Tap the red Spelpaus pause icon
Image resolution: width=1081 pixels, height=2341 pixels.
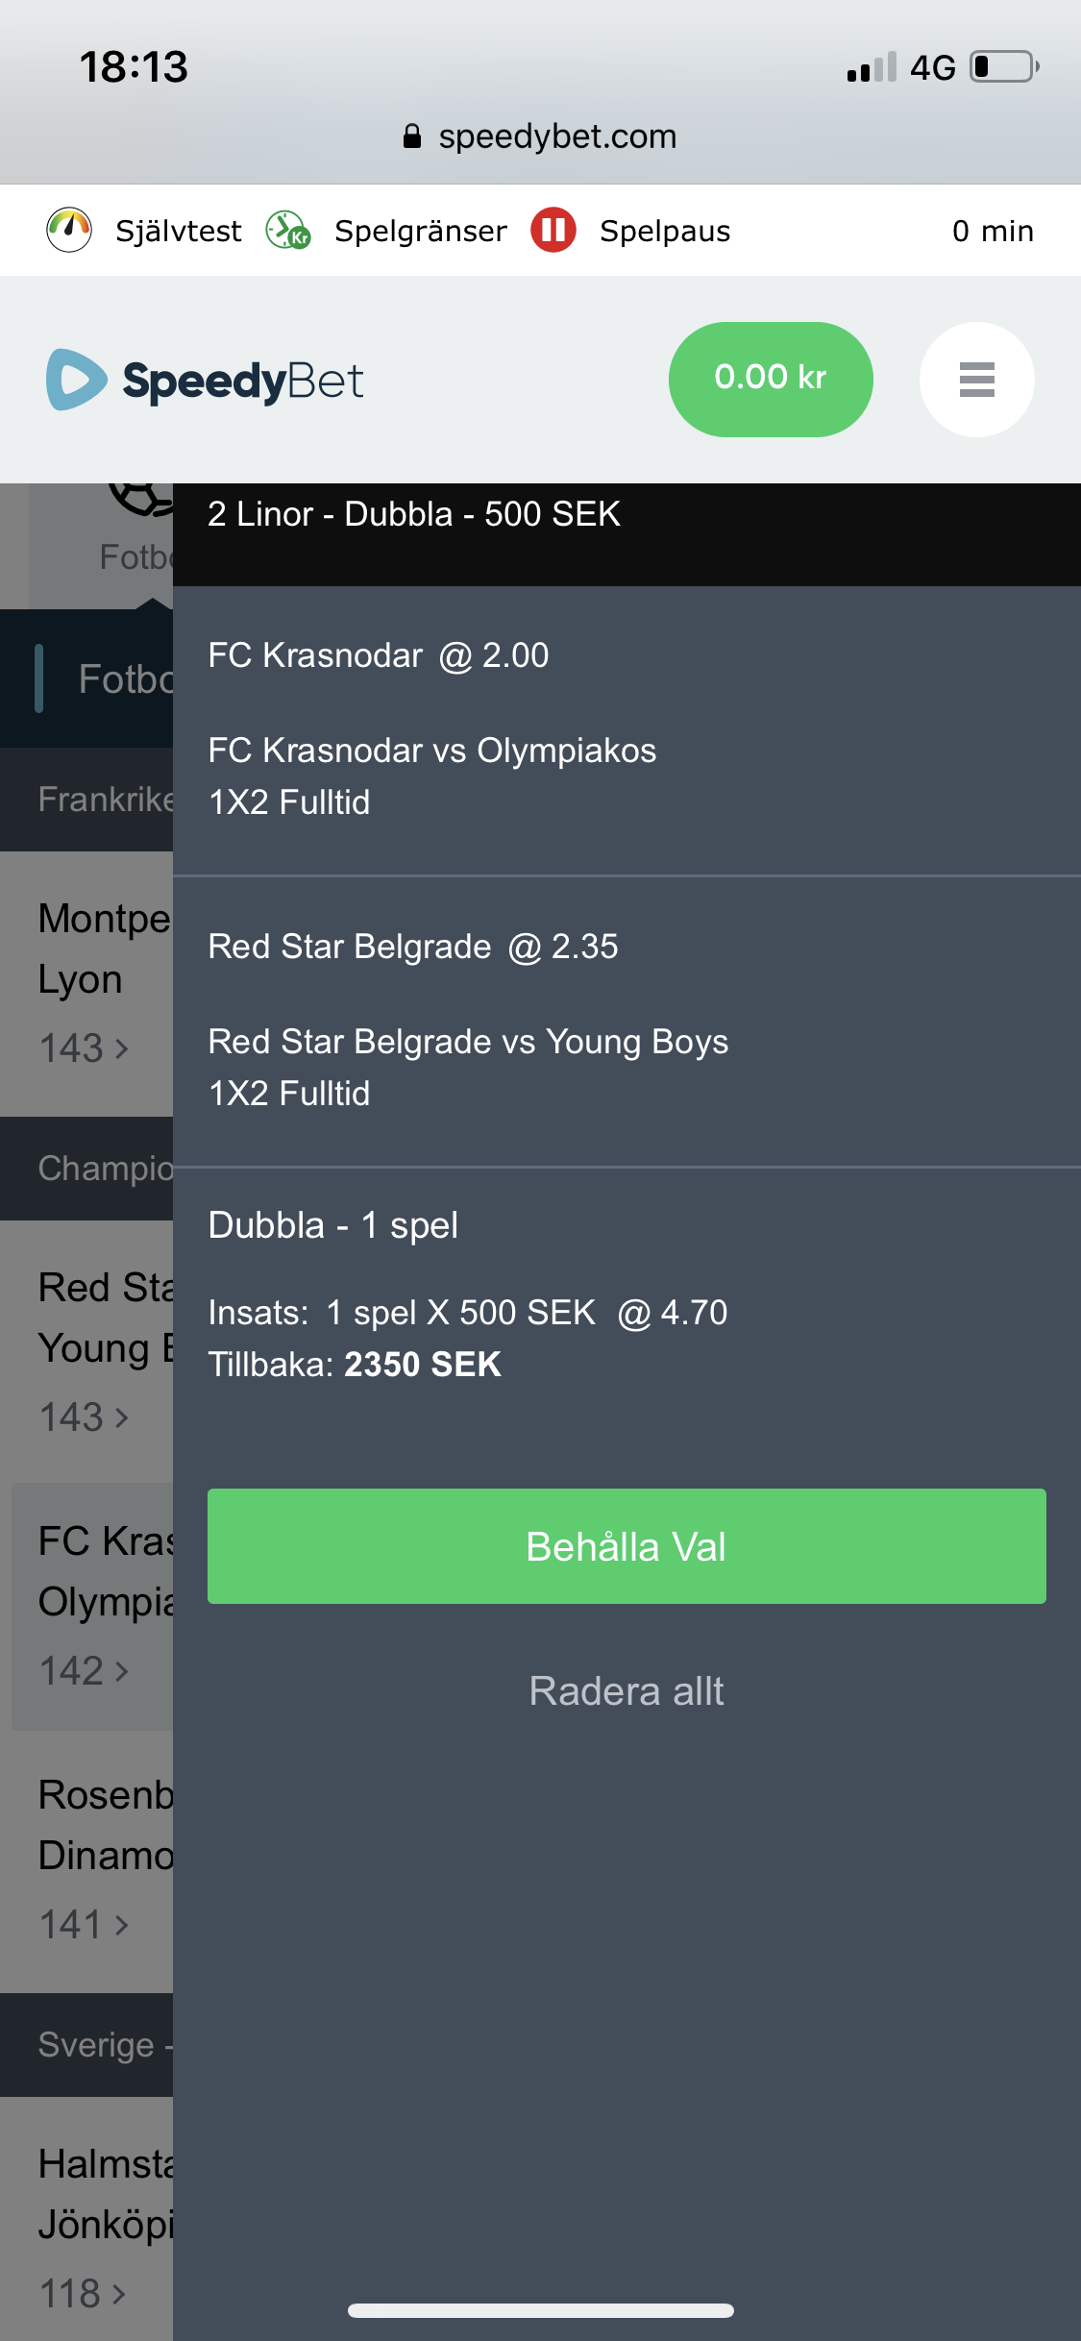553,231
